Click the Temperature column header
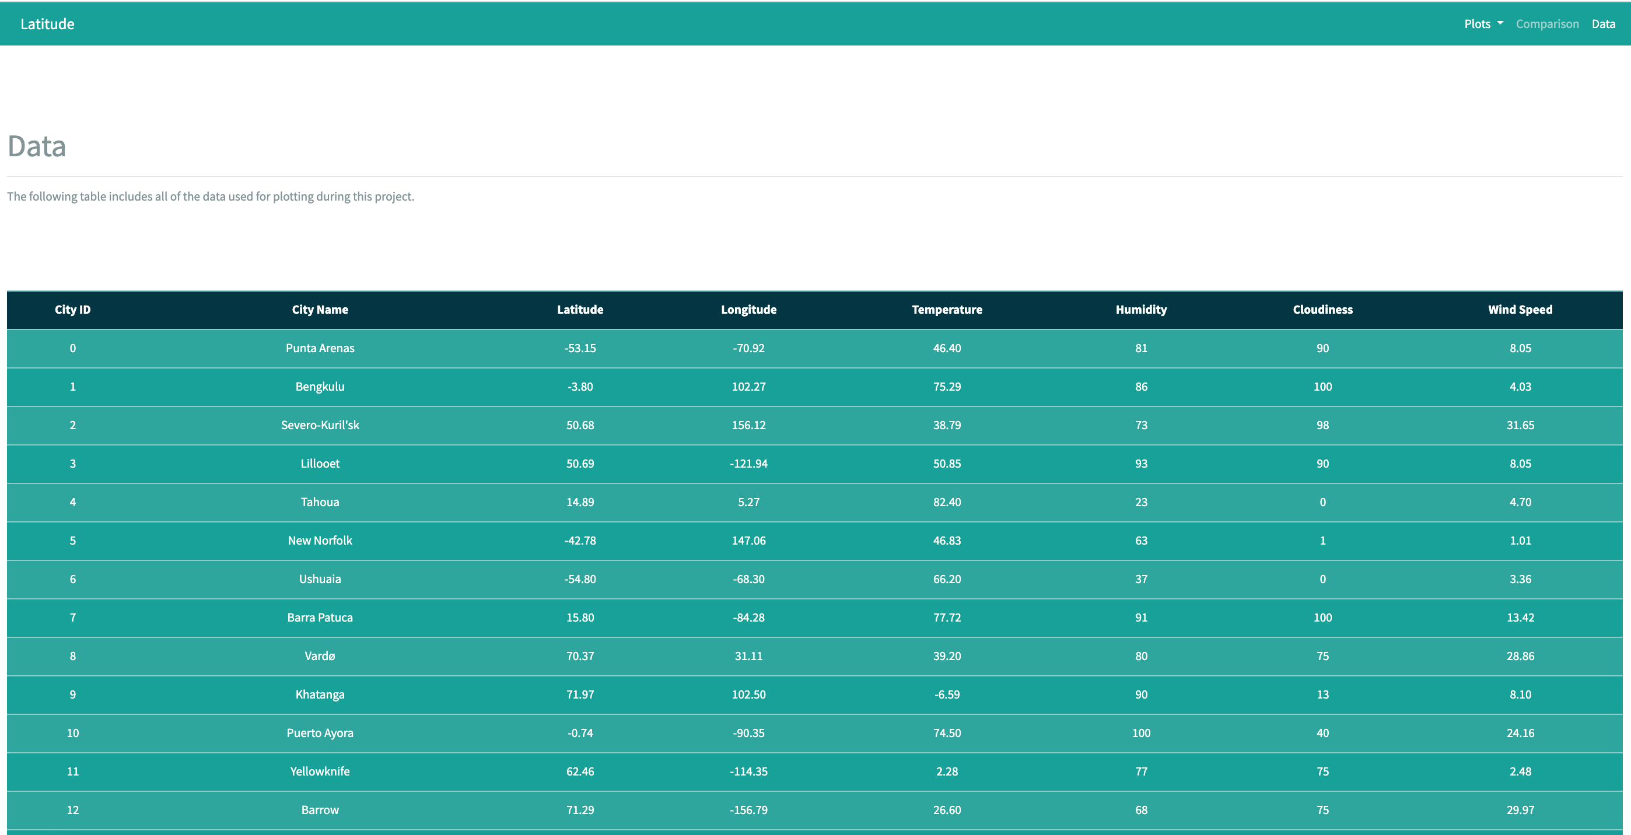This screenshot has width=1631, height=835. [947, 310]
